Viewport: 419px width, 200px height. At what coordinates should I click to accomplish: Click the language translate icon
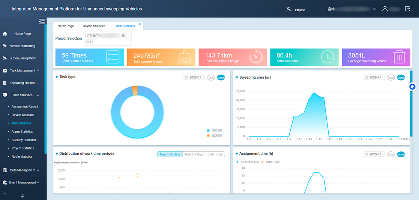[x=288, y=9]
